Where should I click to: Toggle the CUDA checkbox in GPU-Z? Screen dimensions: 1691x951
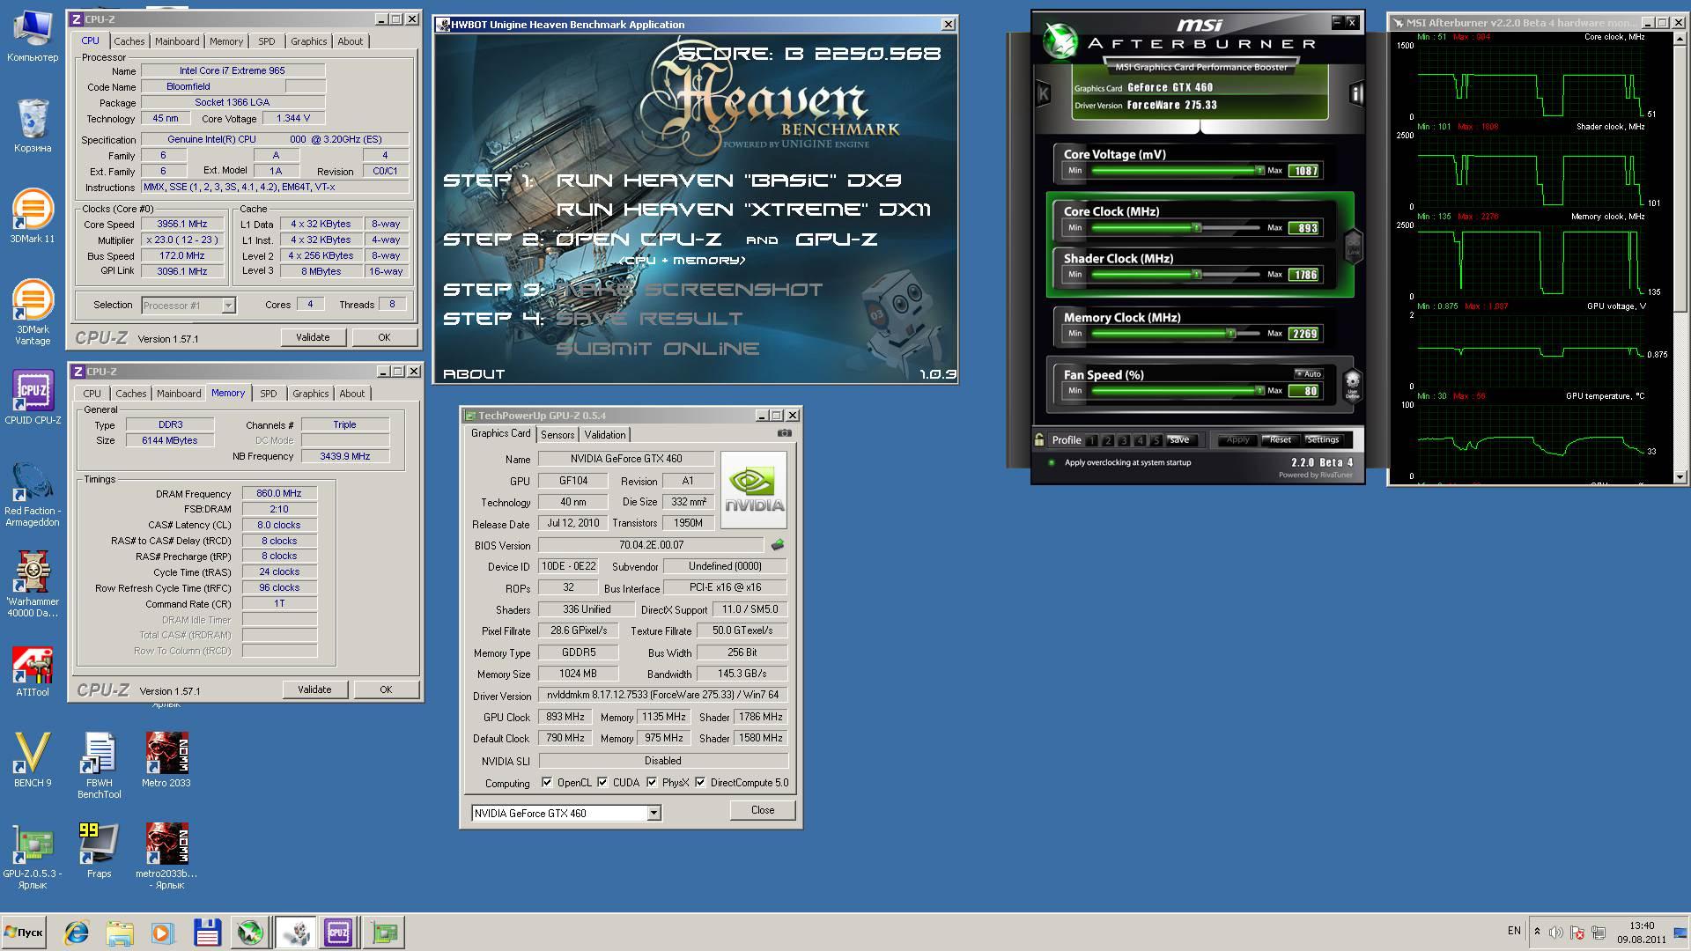[x=602, y=782]
